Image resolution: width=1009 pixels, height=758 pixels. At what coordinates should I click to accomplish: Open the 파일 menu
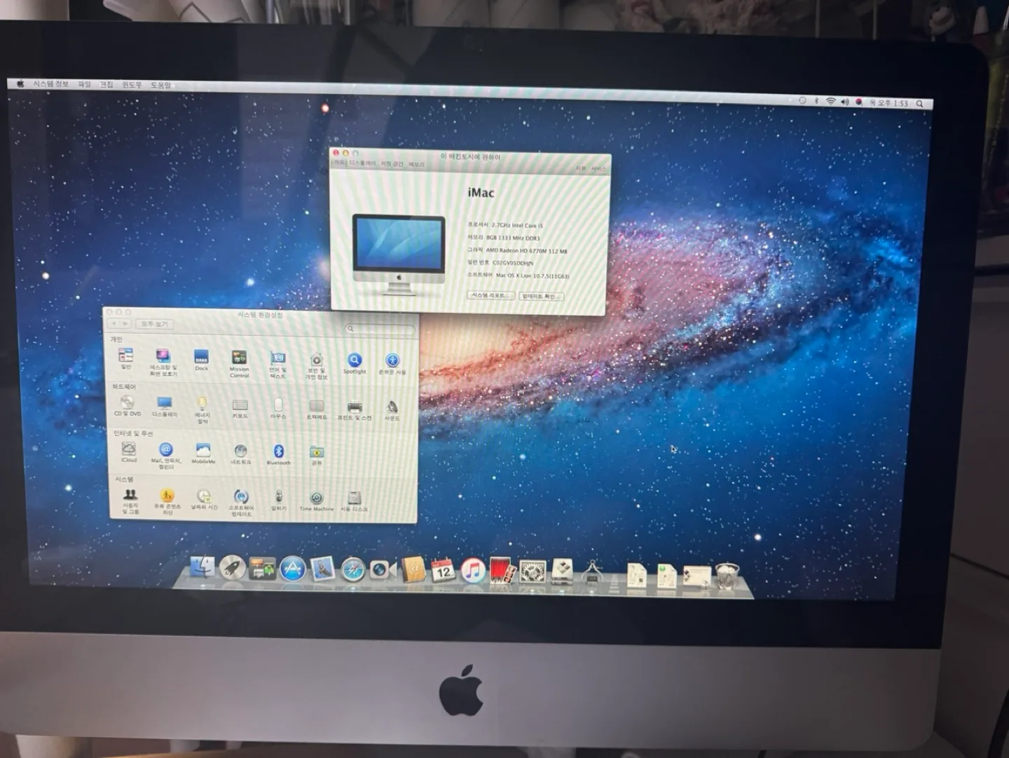85,84
